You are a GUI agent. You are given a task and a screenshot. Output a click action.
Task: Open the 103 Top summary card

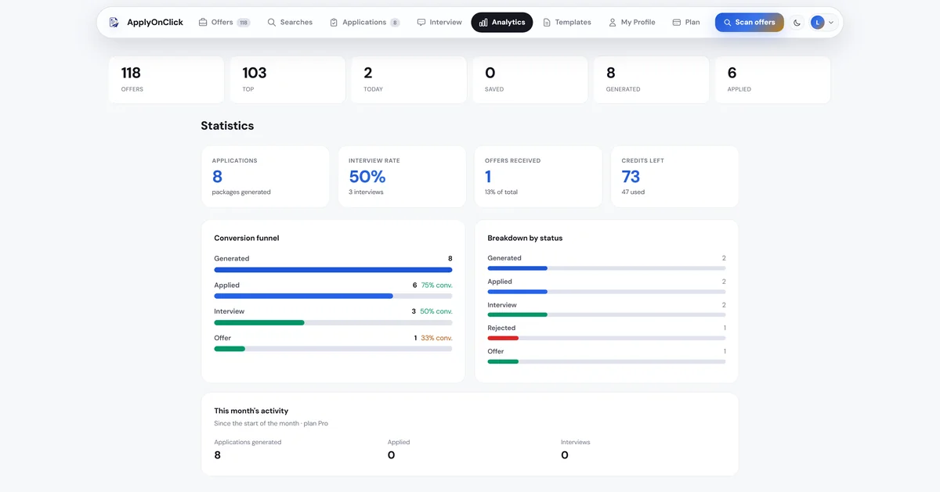287,80
